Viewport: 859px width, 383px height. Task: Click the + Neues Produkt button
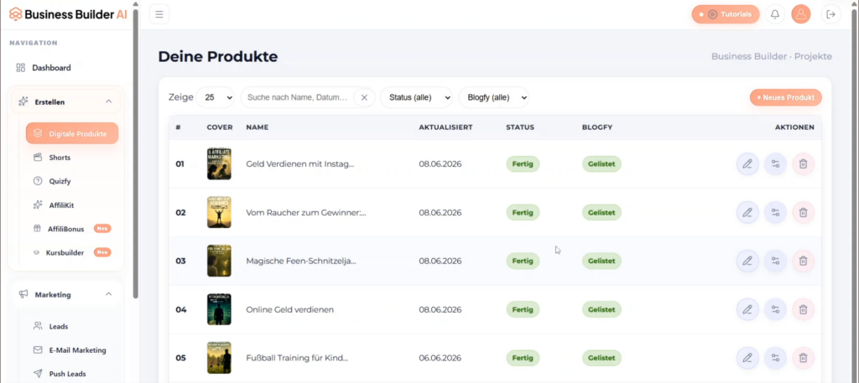(x=785, y=97)
